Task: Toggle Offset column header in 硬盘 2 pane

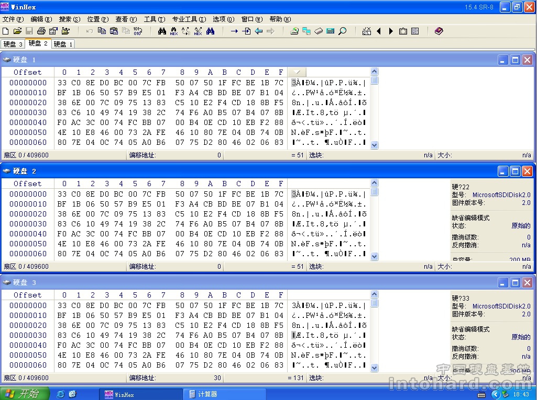Action: [27, 184]
